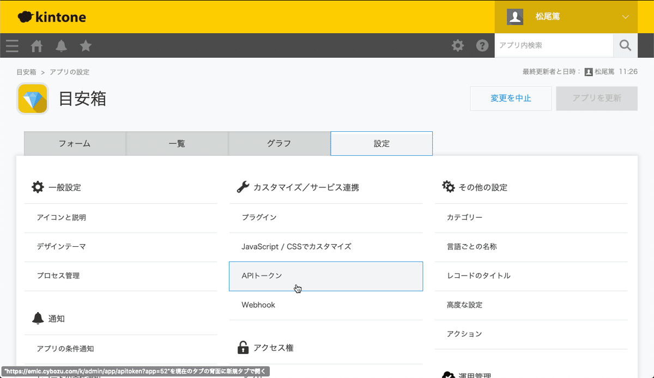The width and height of the screenshot is (654, 378).
Task: Switch to the フォーム tab
Action: coord(75,143)
